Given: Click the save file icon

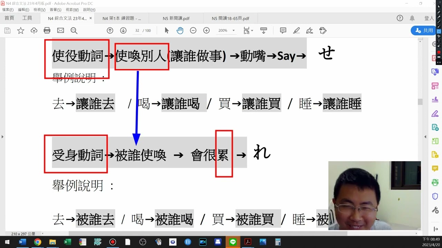Looking at the screenshot, I should (7, 31).
